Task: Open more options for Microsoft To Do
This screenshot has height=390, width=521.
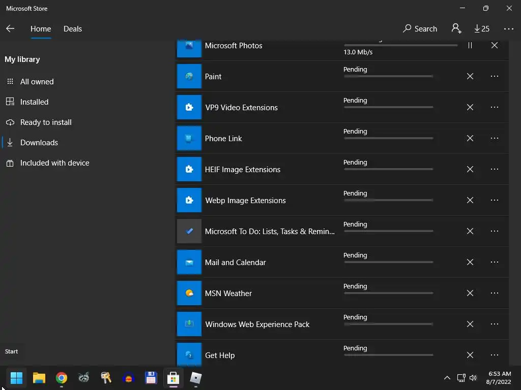Action: pyautogui.click(x=495, y=231)
